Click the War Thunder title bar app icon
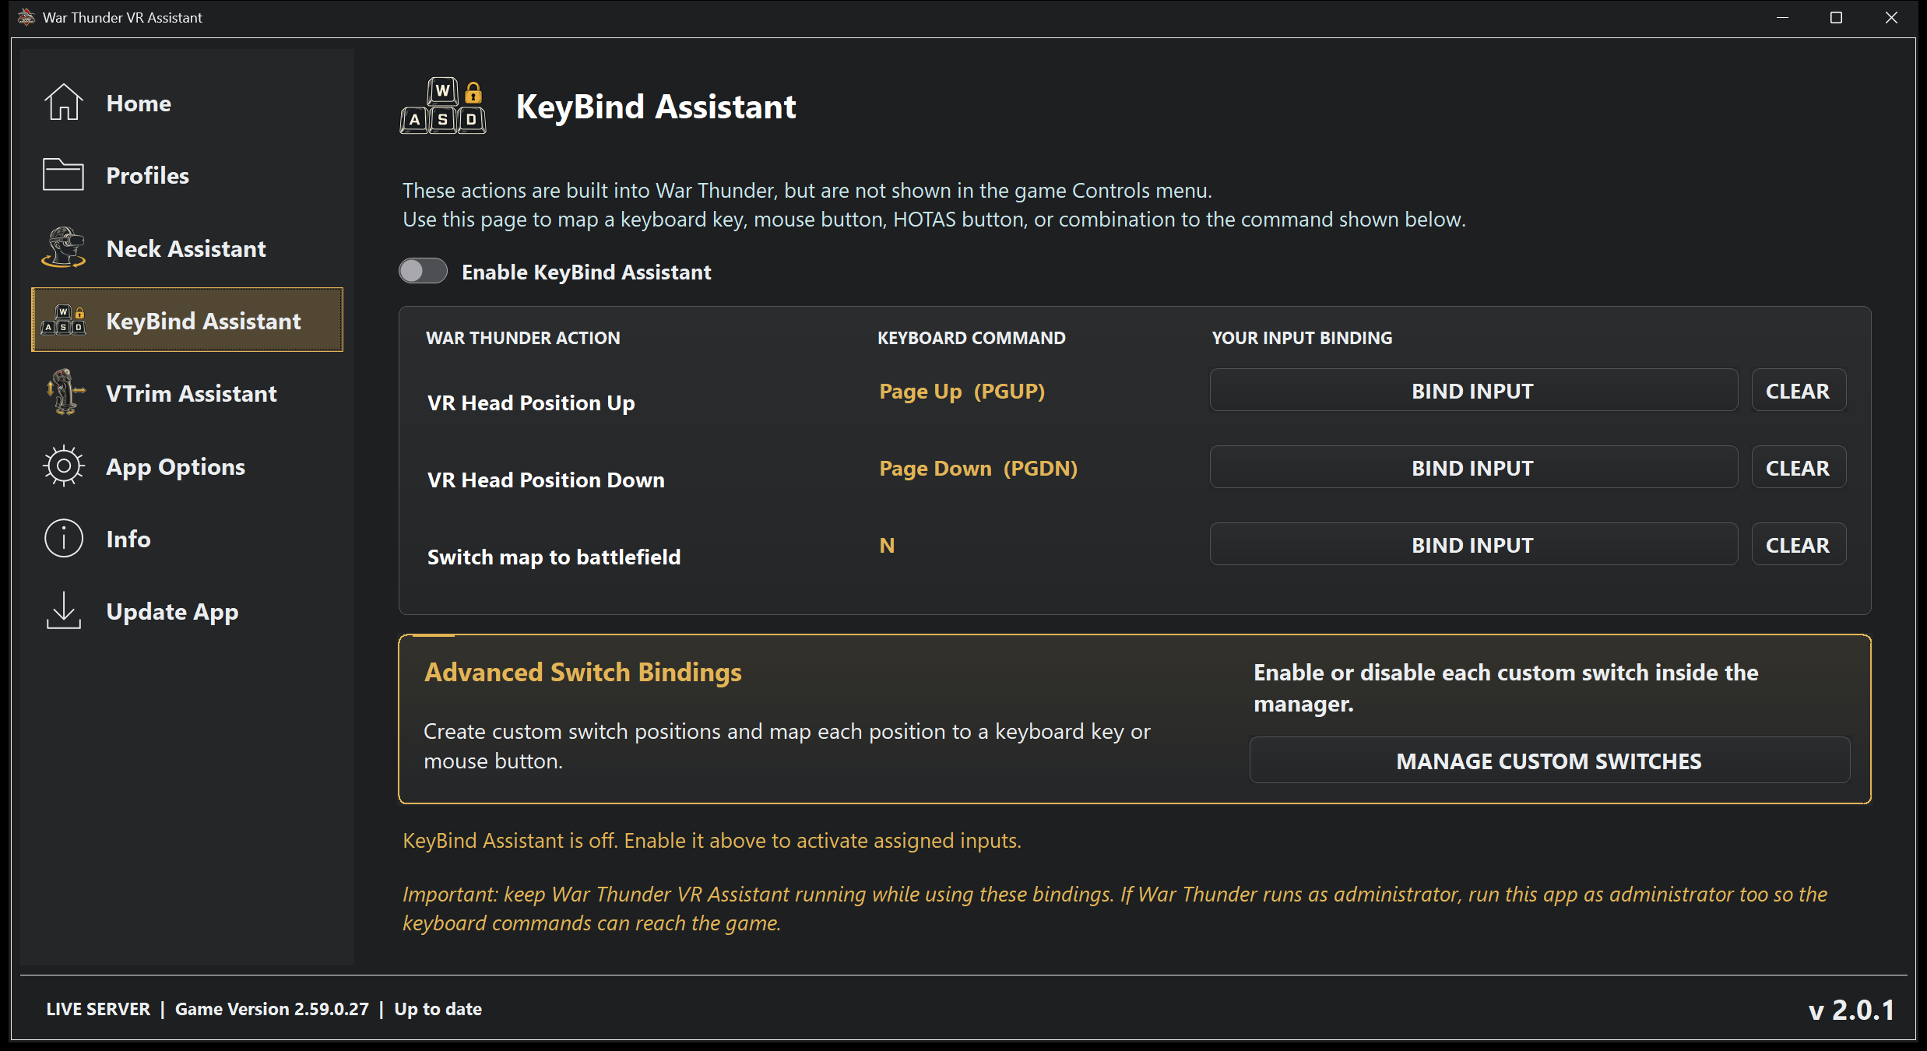Viewport: 1927px width, 1051px height. point(26,17)
